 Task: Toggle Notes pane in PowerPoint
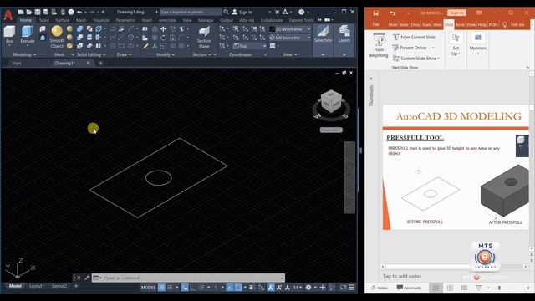380,288
